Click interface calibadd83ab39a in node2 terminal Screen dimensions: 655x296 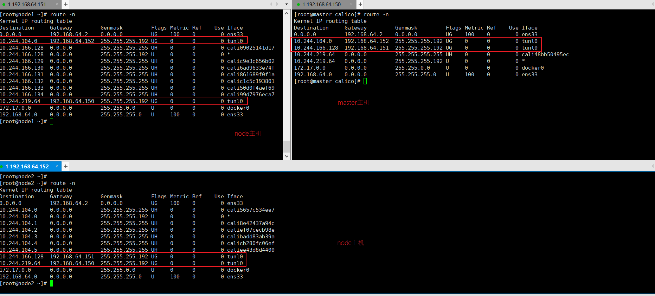251,237
